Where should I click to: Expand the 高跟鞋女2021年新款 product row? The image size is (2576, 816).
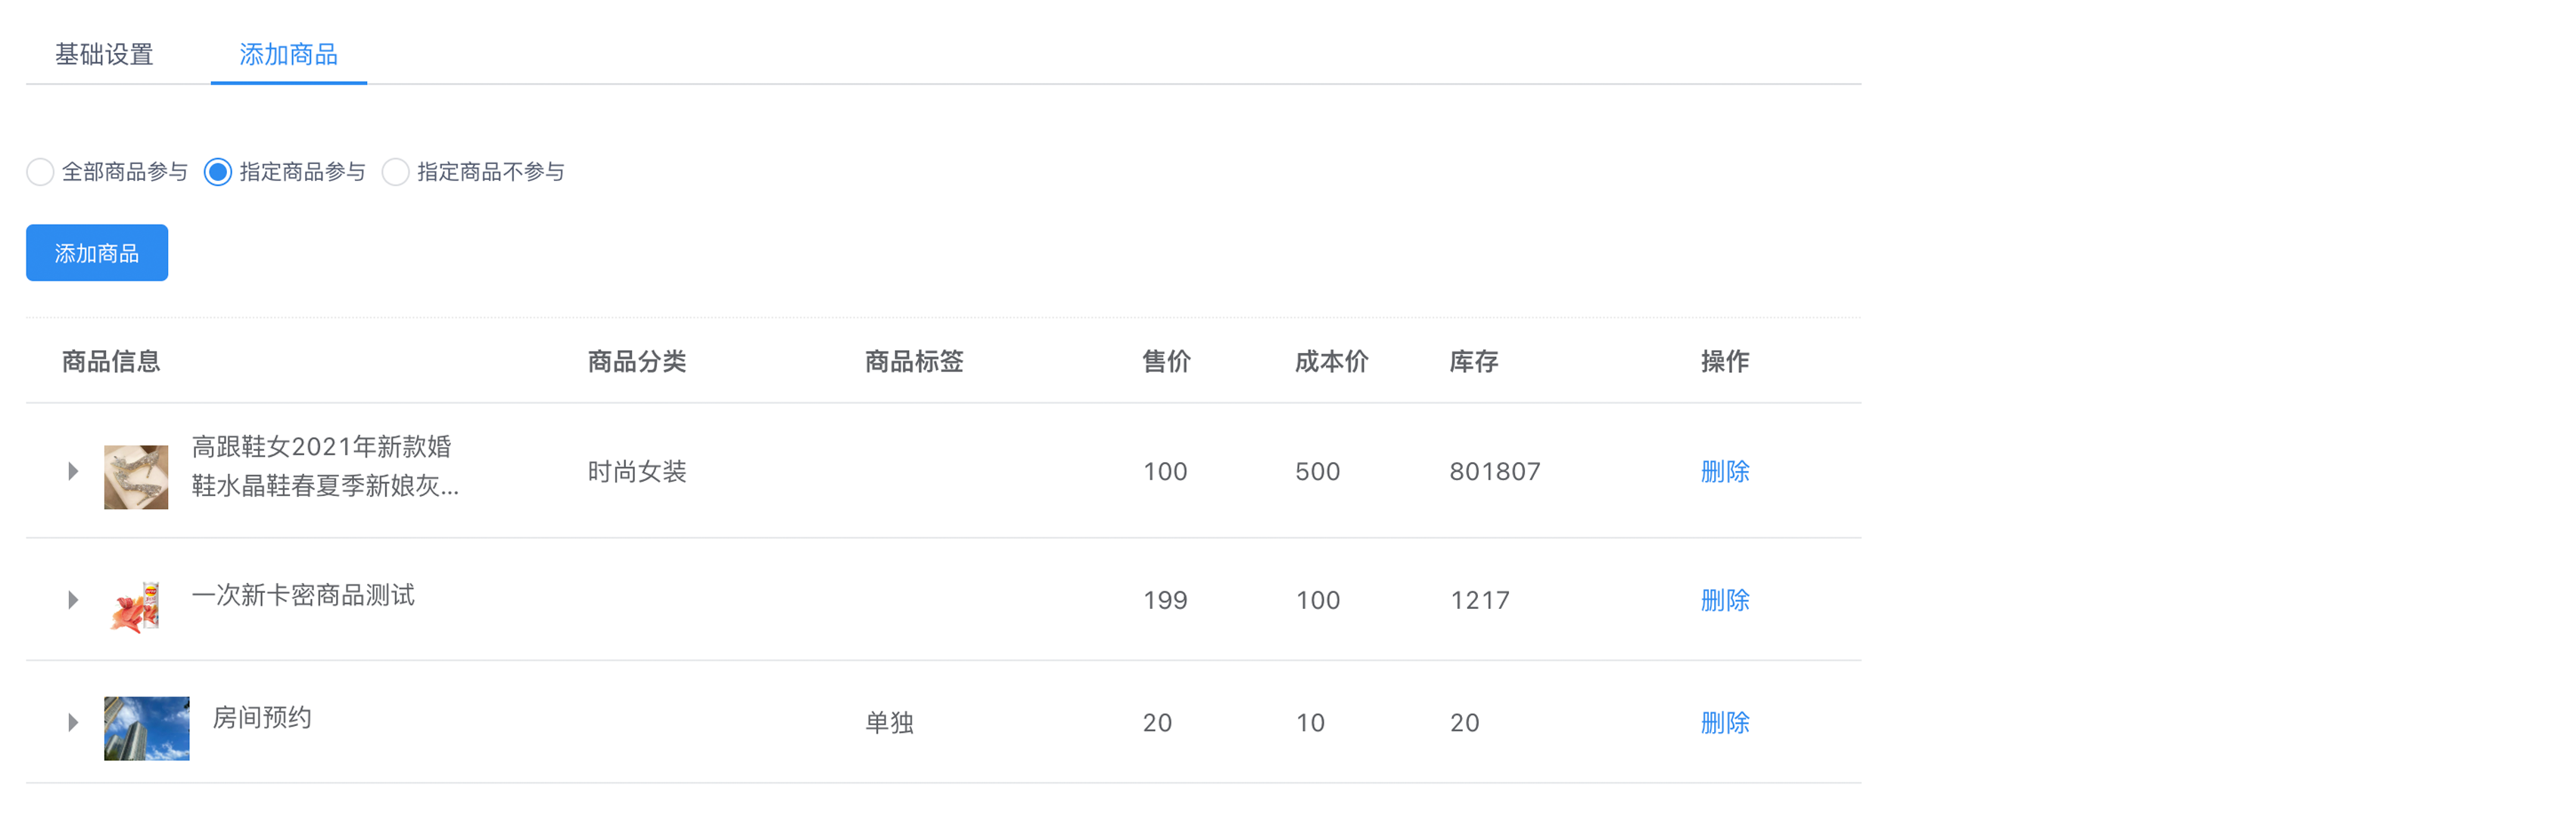[x=73, y=471]
